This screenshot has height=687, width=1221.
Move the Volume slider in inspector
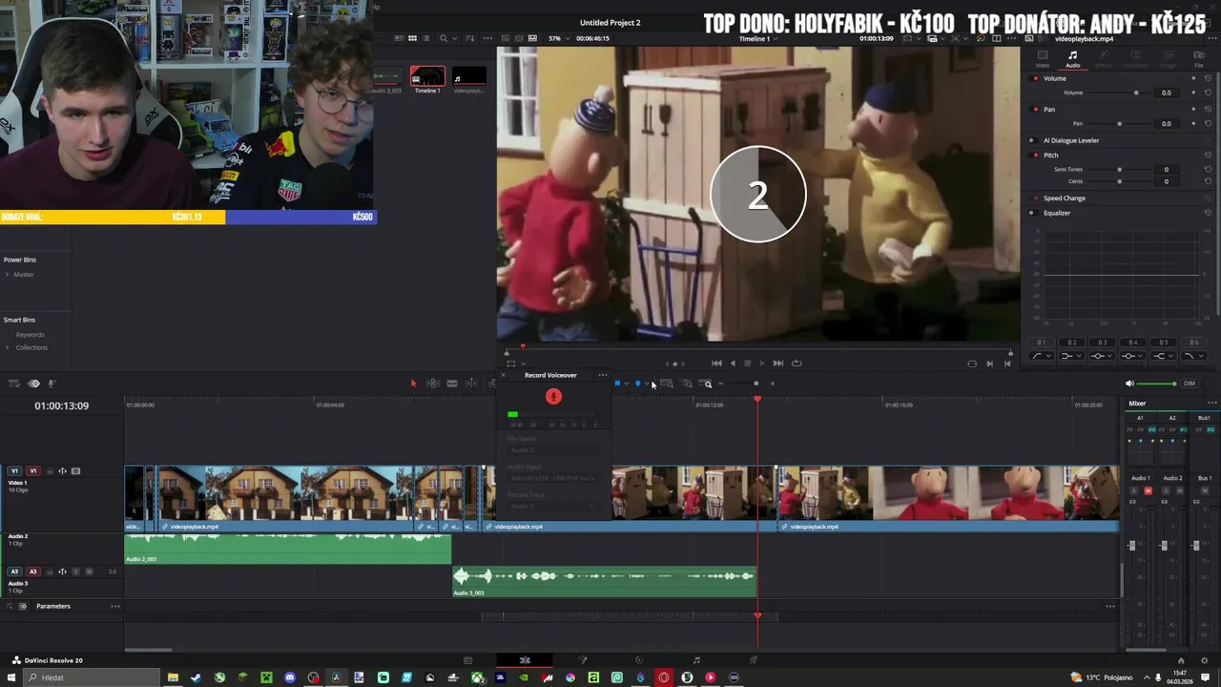tap(1136, 93)
